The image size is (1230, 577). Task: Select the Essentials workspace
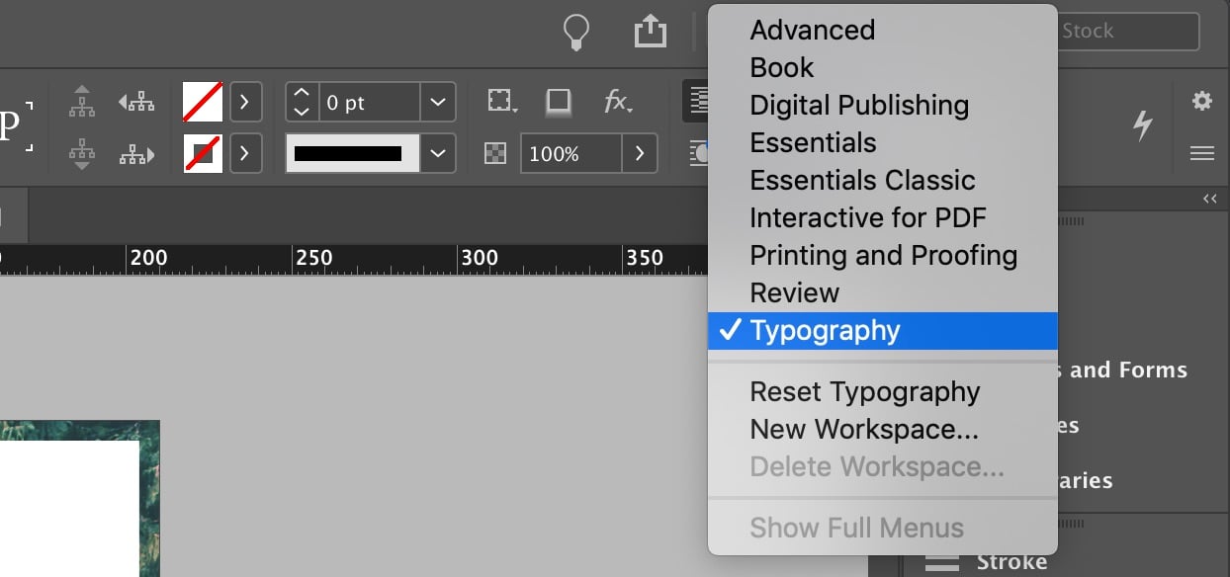tap(813, 142)
